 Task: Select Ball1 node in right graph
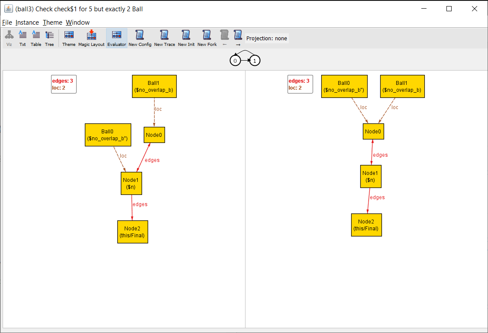(402, 87)
